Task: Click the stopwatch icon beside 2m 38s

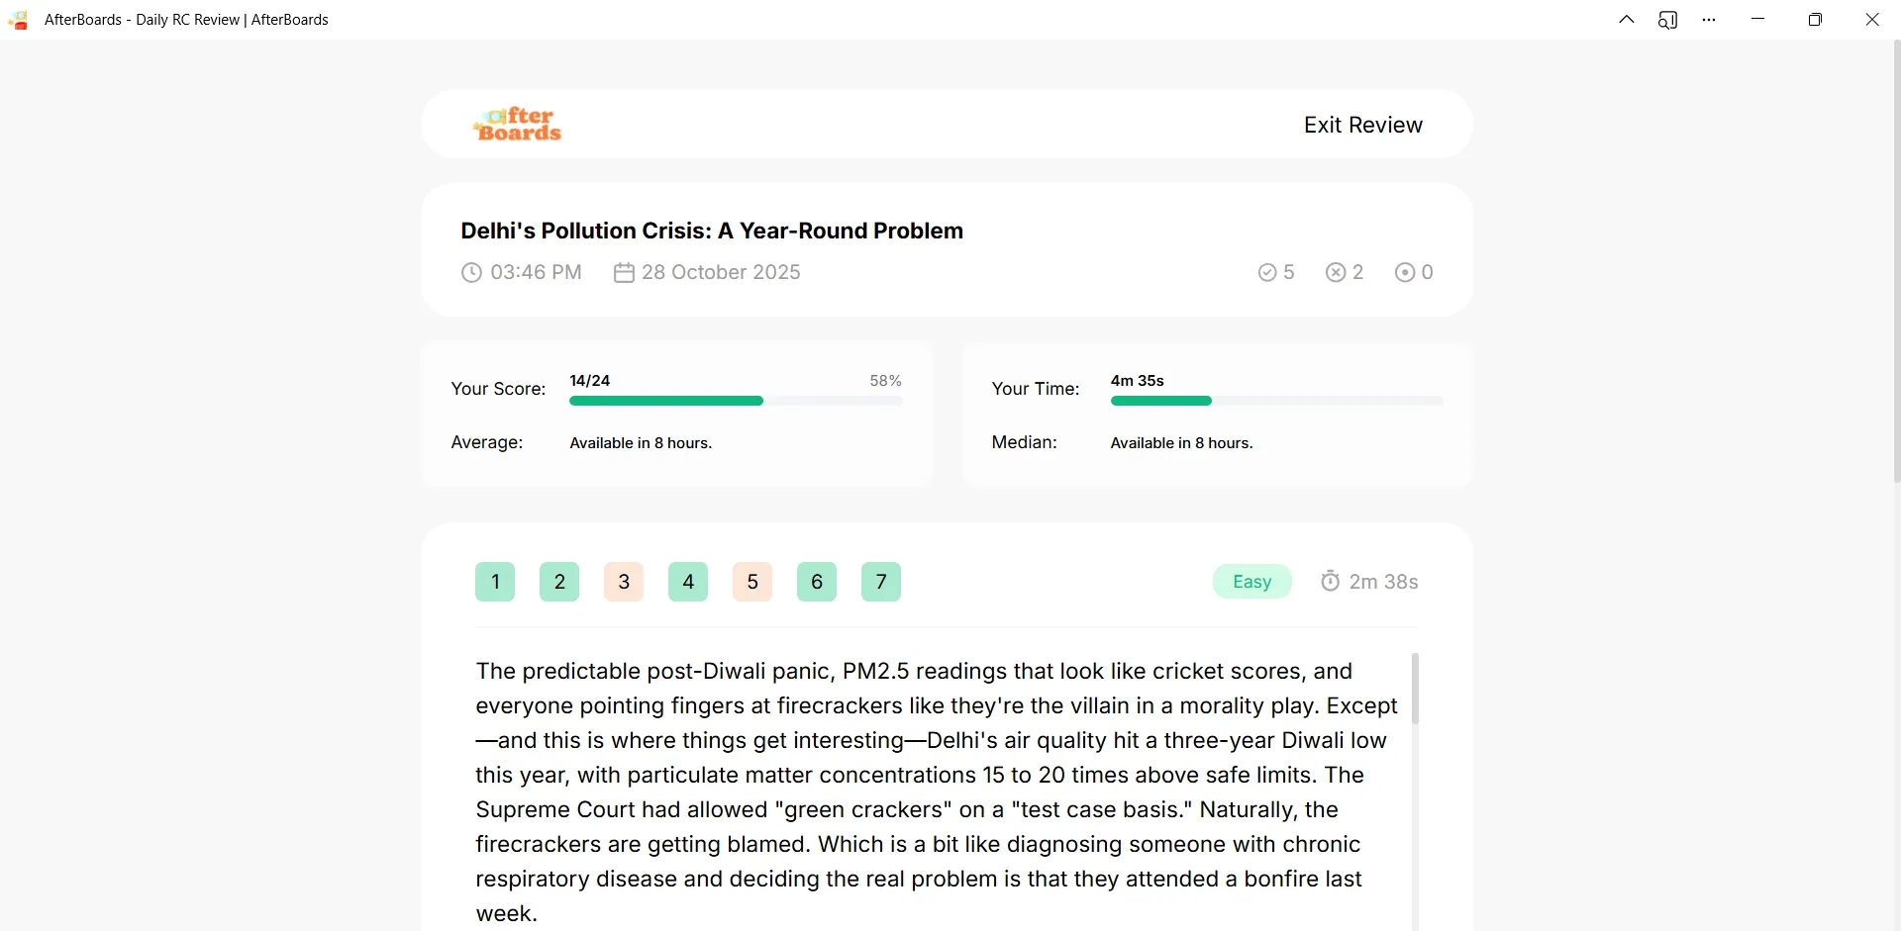Action: 1331,581
